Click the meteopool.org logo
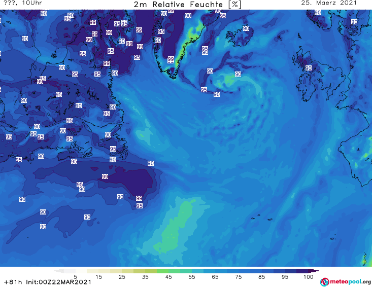372x287 pixels. 346,282
